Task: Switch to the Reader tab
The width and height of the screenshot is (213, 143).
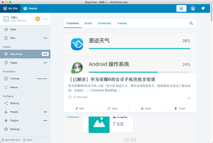Action: click(x=30, y=8)
